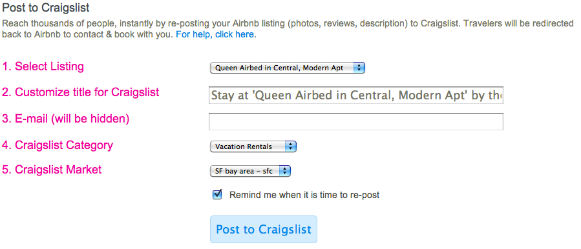This screenshot has width=581, height=249.
Task: Click the '5. Craigslist Market' label
Action: [x=52, y=170]
